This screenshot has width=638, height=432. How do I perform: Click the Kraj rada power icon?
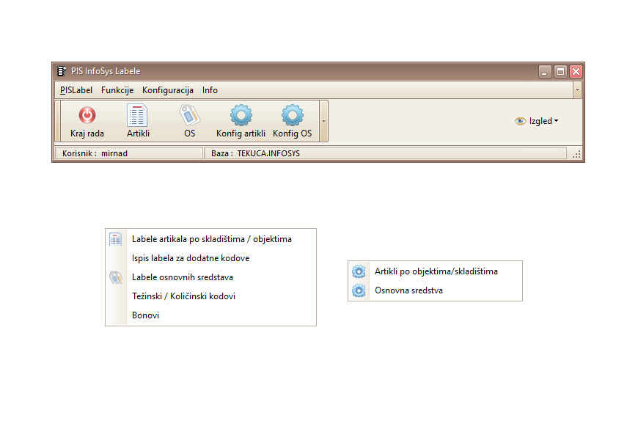tap(87, 115)
